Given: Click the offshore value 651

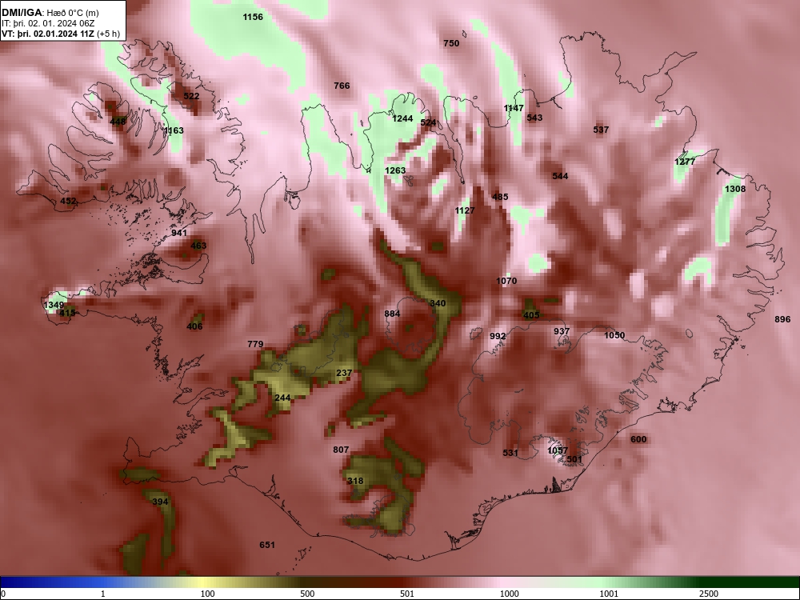Looking at the screenshot, I should [267, 545].
